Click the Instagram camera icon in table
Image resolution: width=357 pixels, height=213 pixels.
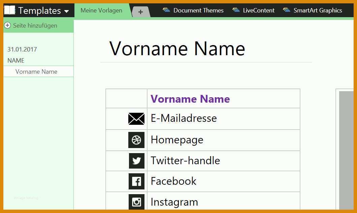[136, 202]
